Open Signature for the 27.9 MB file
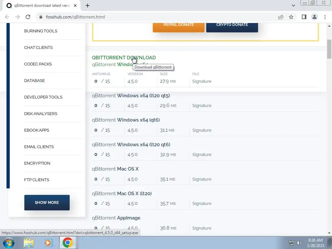The image size is (332, 249). click(x=202, y=81)
